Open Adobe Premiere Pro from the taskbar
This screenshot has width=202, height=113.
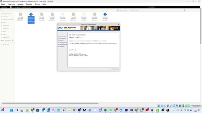click(126, 110)
